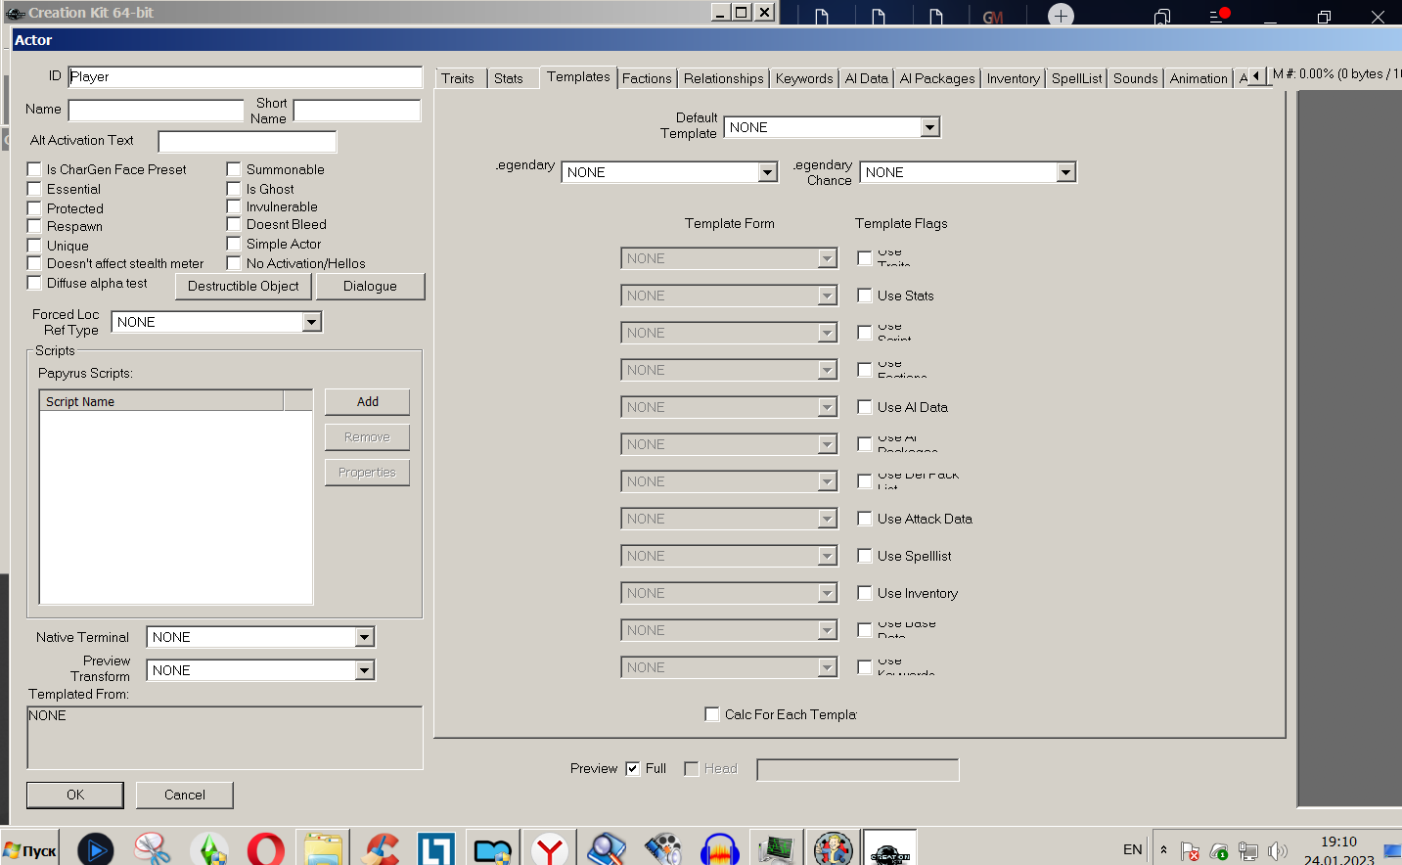Click the Vault Boy Fallout taskbar icon

click(833, 848)
